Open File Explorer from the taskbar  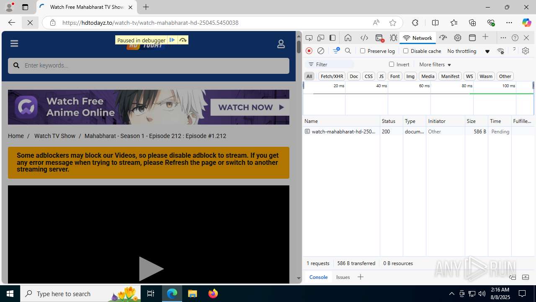point(193,294)
